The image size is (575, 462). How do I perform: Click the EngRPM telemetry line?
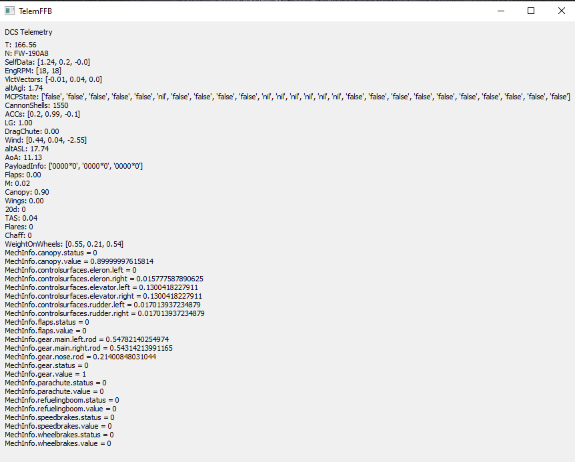click(33, 71)
